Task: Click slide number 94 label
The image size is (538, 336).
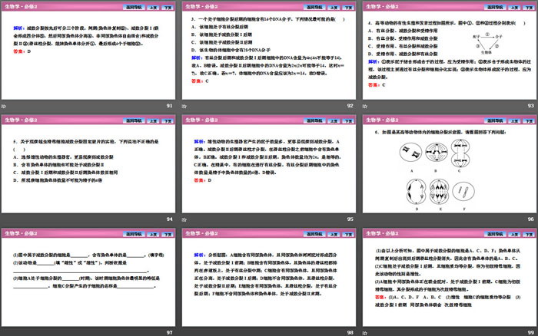Action: point(170,219)
